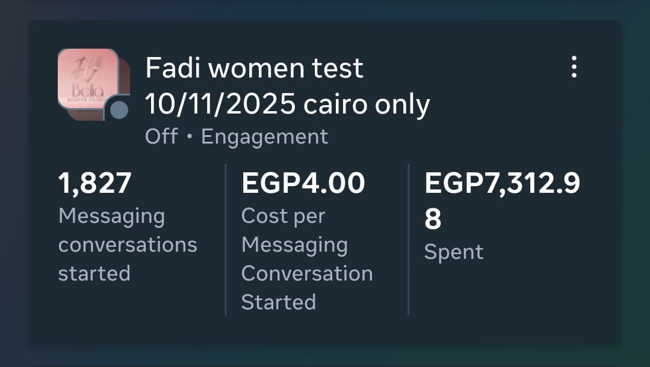
Task: Click the divider between conversations and cost metrics
Action: [226, 239]
